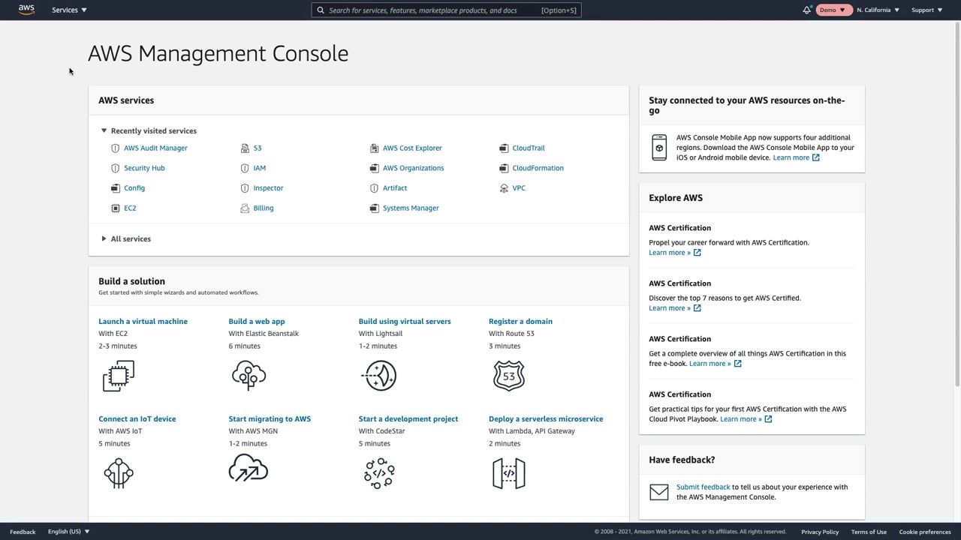The height and width of the screenshot is (540, 961).
Task: Click the Systems Manager icon
Action: pyautogui.click(x=374, y=208)
